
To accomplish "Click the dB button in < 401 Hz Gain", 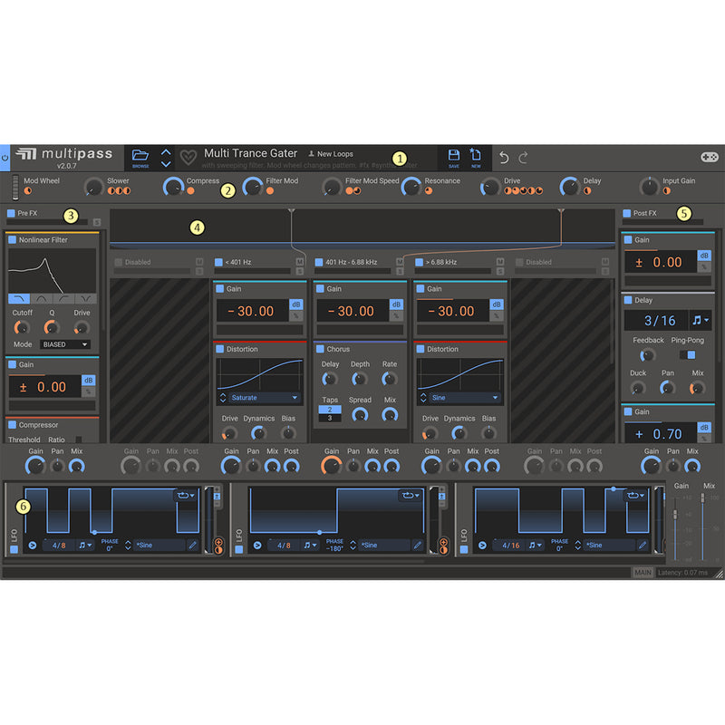I will 296,304.
